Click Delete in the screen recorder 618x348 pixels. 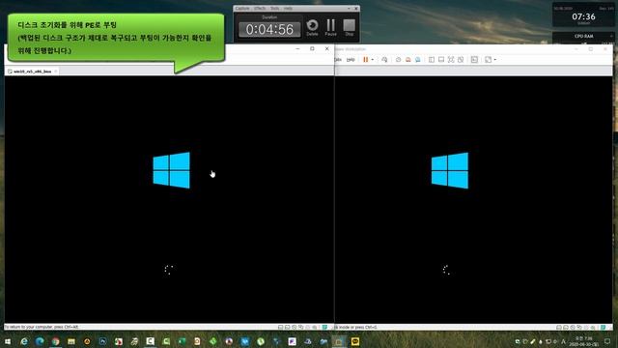312,28
